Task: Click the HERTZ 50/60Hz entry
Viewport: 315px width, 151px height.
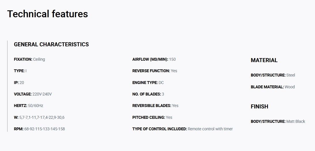Action: [x=29, y=106]
